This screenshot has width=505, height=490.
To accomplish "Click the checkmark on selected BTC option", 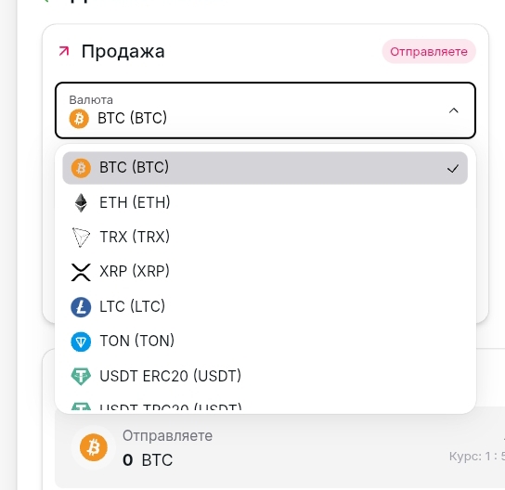I will (x=453, y=169).
